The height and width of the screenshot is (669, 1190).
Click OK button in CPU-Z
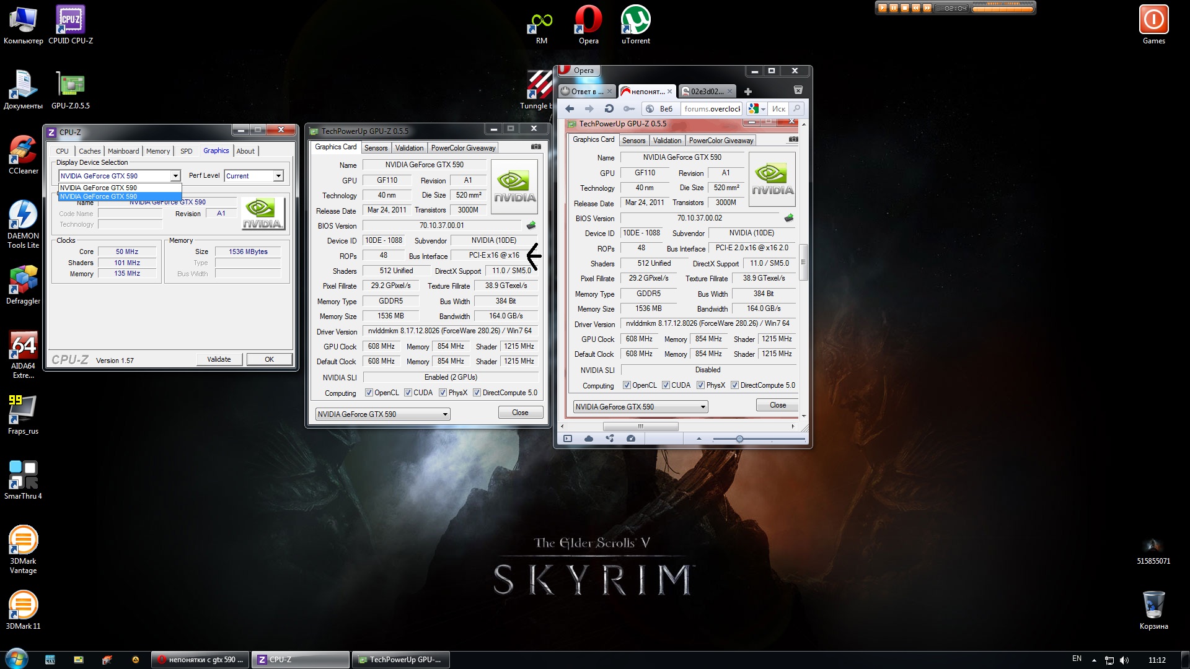coord(270,359)
